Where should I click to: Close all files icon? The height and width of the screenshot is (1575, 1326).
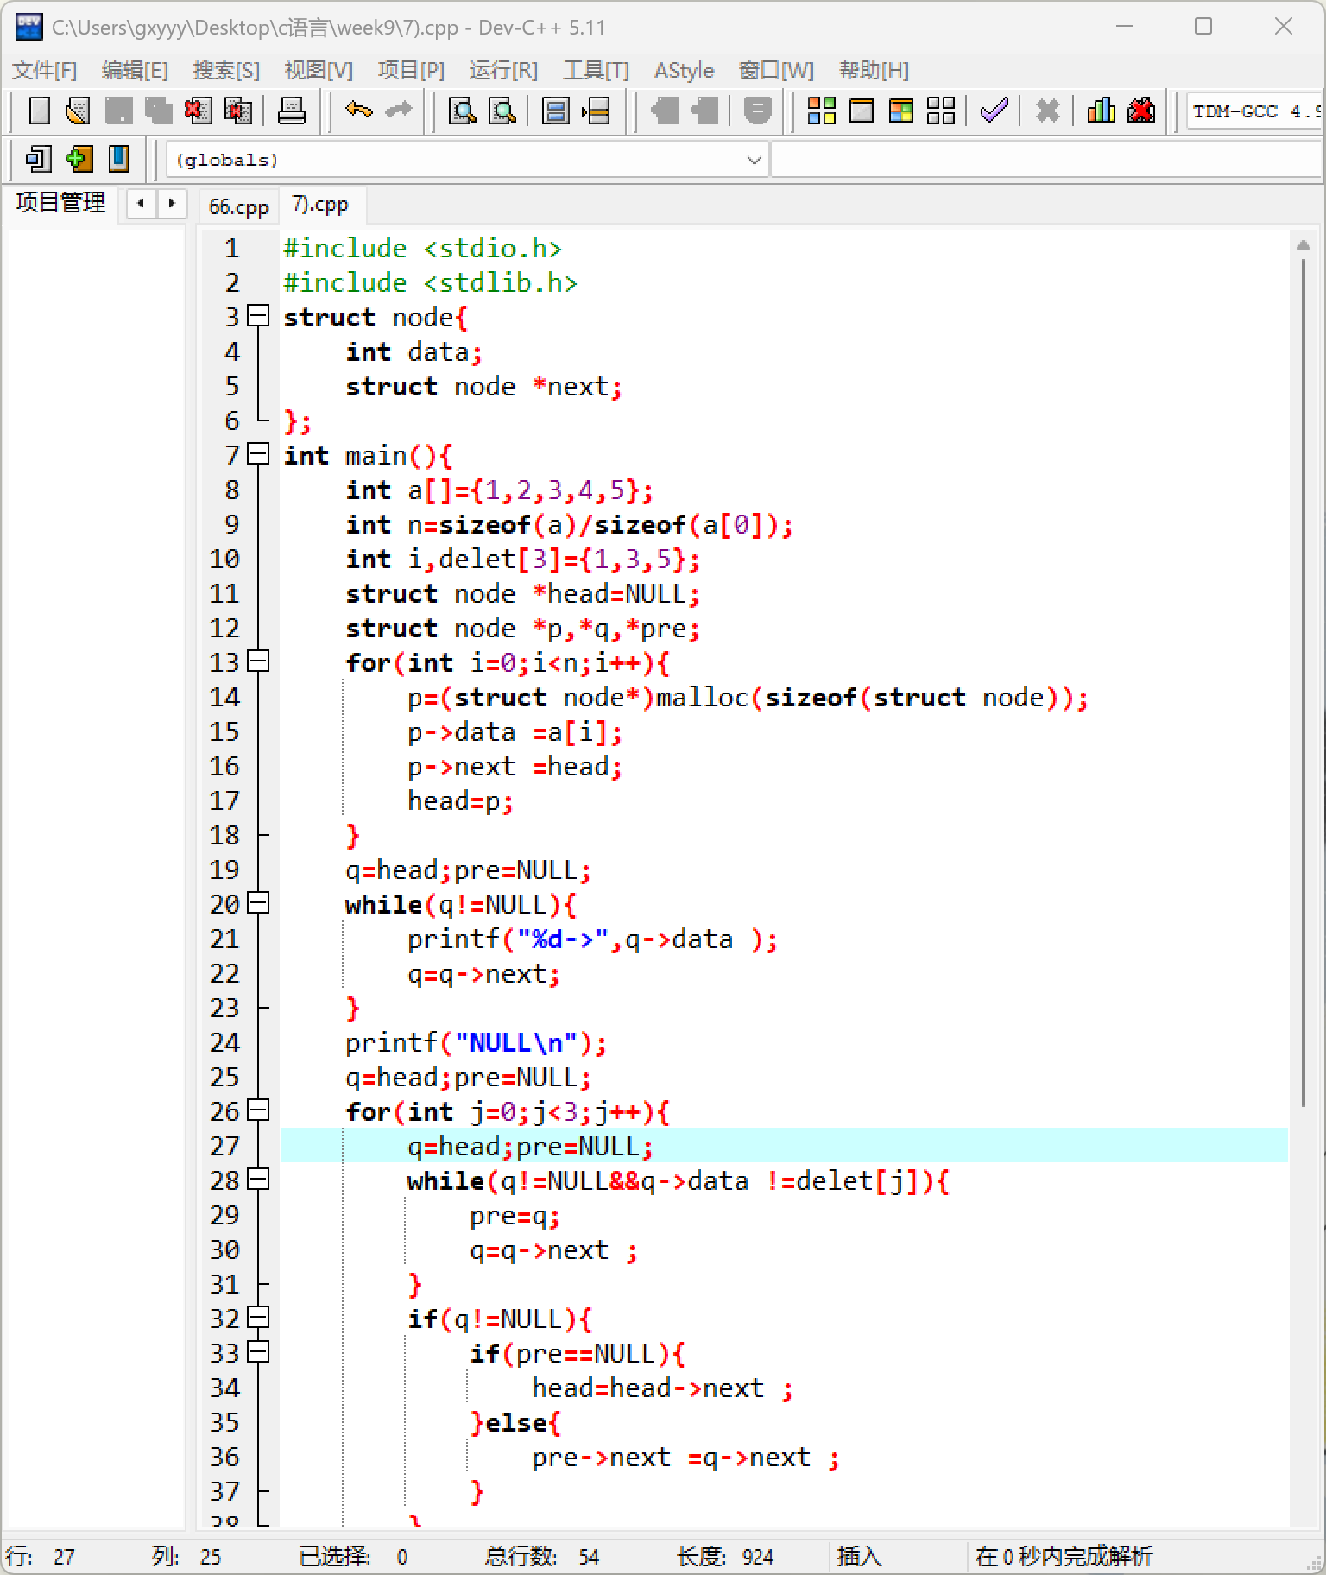(x=237, y=111)
